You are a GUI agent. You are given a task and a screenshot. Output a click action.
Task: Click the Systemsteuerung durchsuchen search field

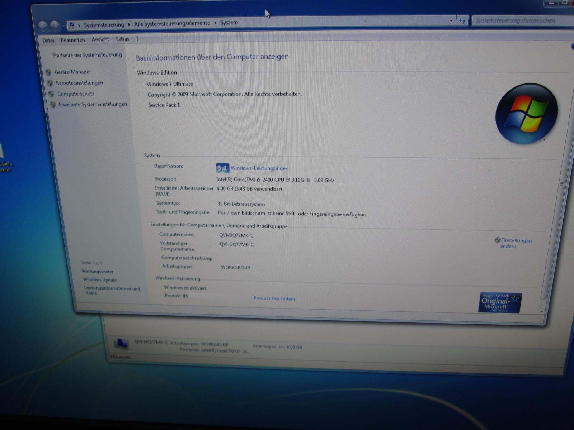tap(520, 21)
